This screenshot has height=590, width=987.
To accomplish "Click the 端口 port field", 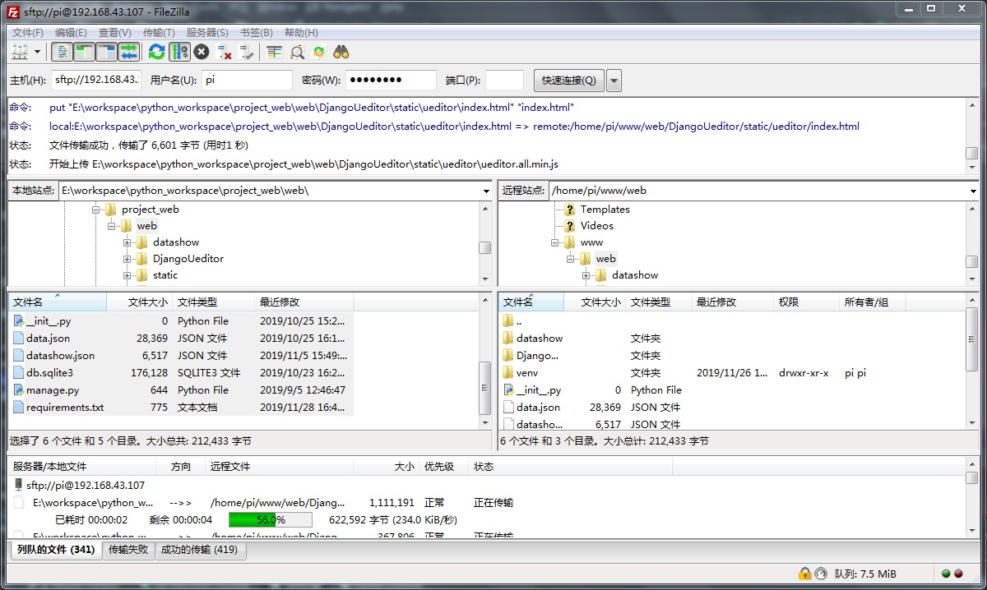I will coord(504,80).
